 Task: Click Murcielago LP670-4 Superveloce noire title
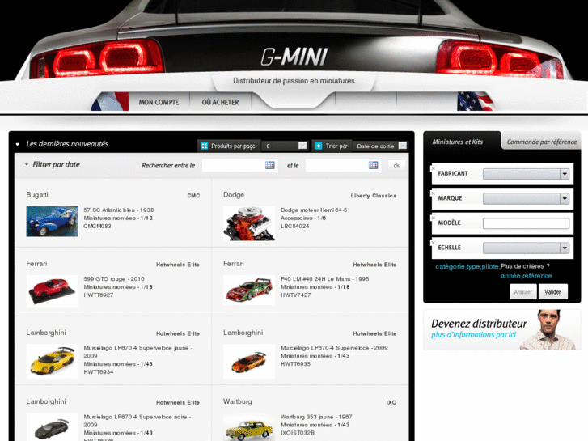[x=137, y=421]
